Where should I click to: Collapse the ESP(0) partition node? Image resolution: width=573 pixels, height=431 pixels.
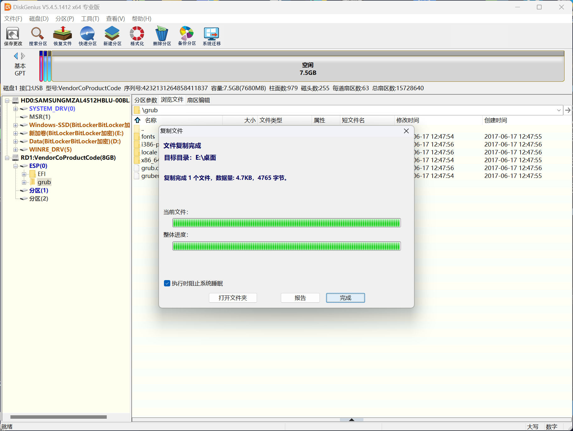[x=15, y=166]
